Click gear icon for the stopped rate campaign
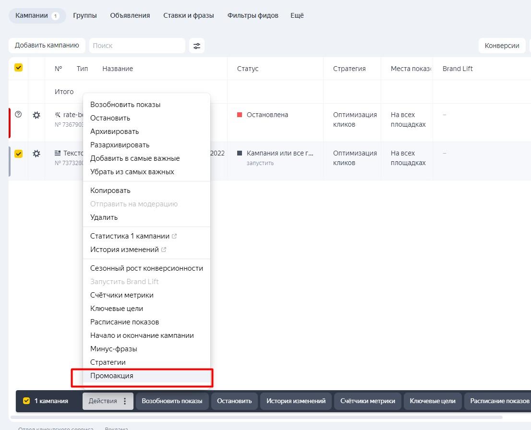 tap(36, 115)
